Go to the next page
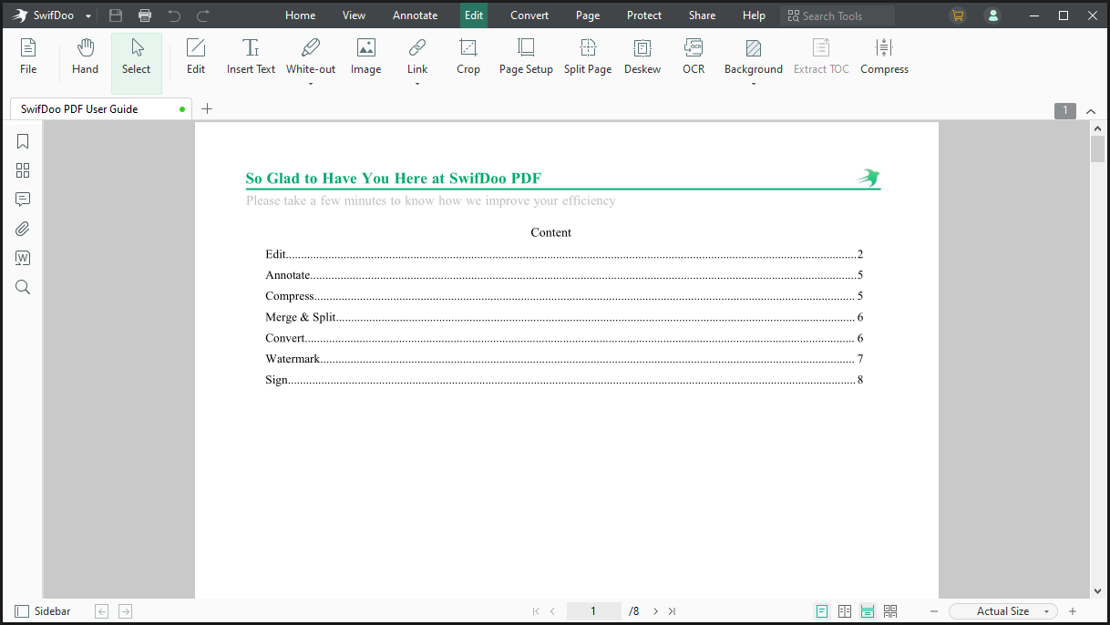The image size is (1110, 625). click(x=655, y=611)
